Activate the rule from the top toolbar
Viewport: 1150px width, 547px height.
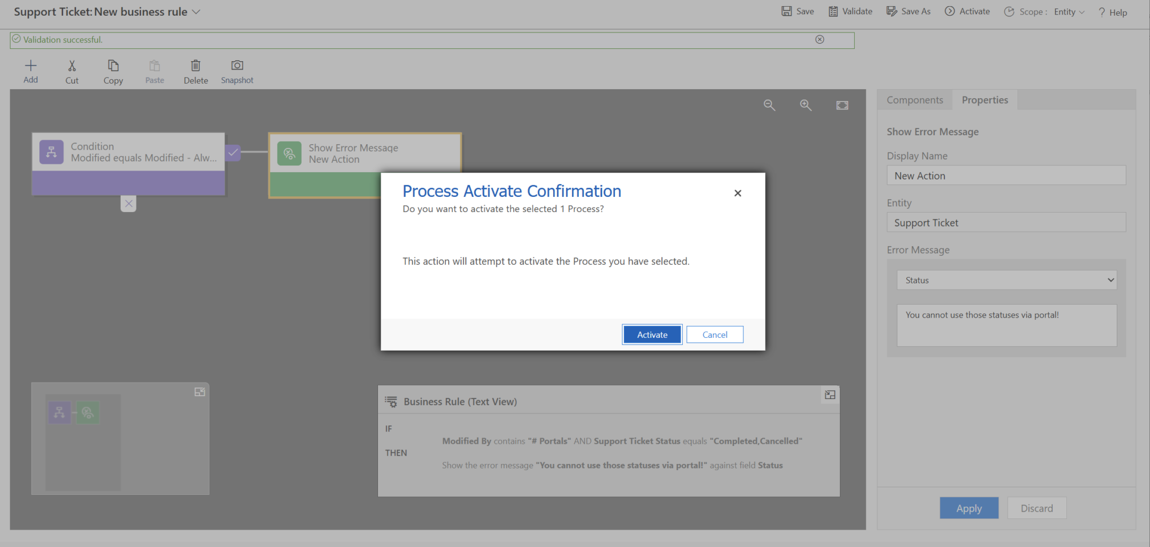[x=967, y=11]
